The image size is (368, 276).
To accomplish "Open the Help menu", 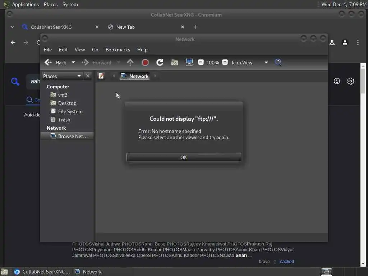I will (142, 50).
